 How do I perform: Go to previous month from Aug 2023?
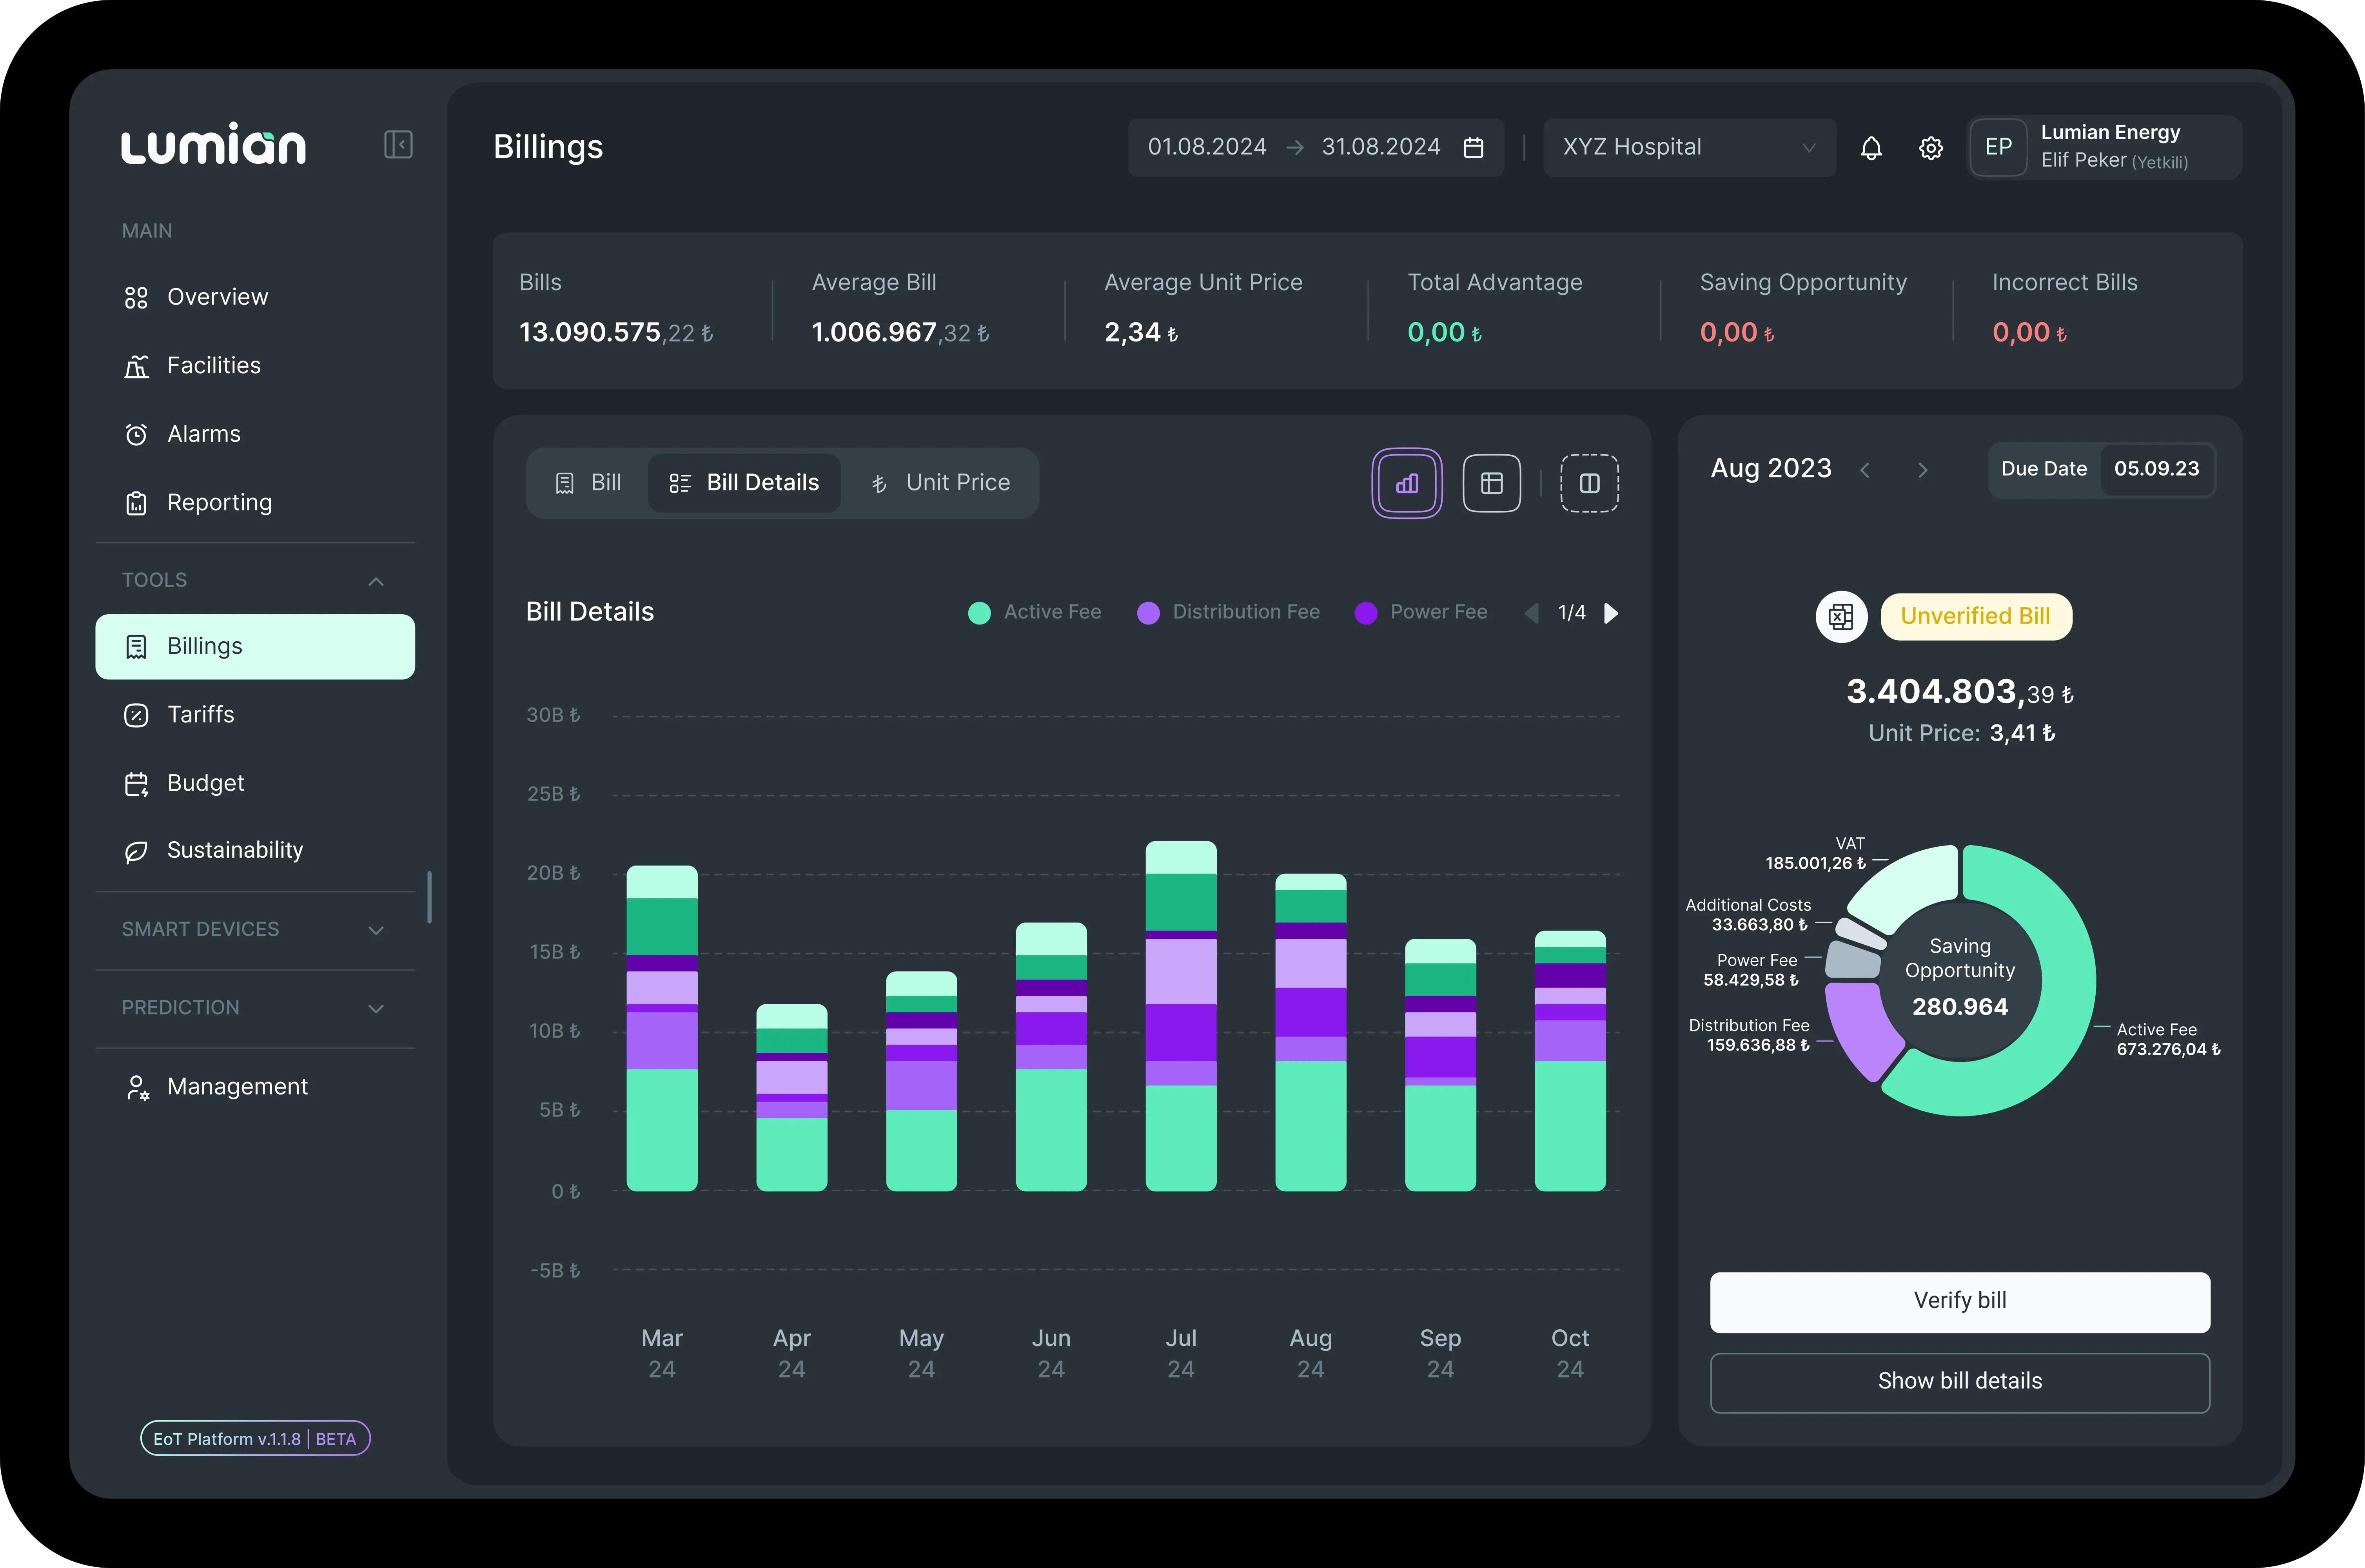pos(1865,470)
